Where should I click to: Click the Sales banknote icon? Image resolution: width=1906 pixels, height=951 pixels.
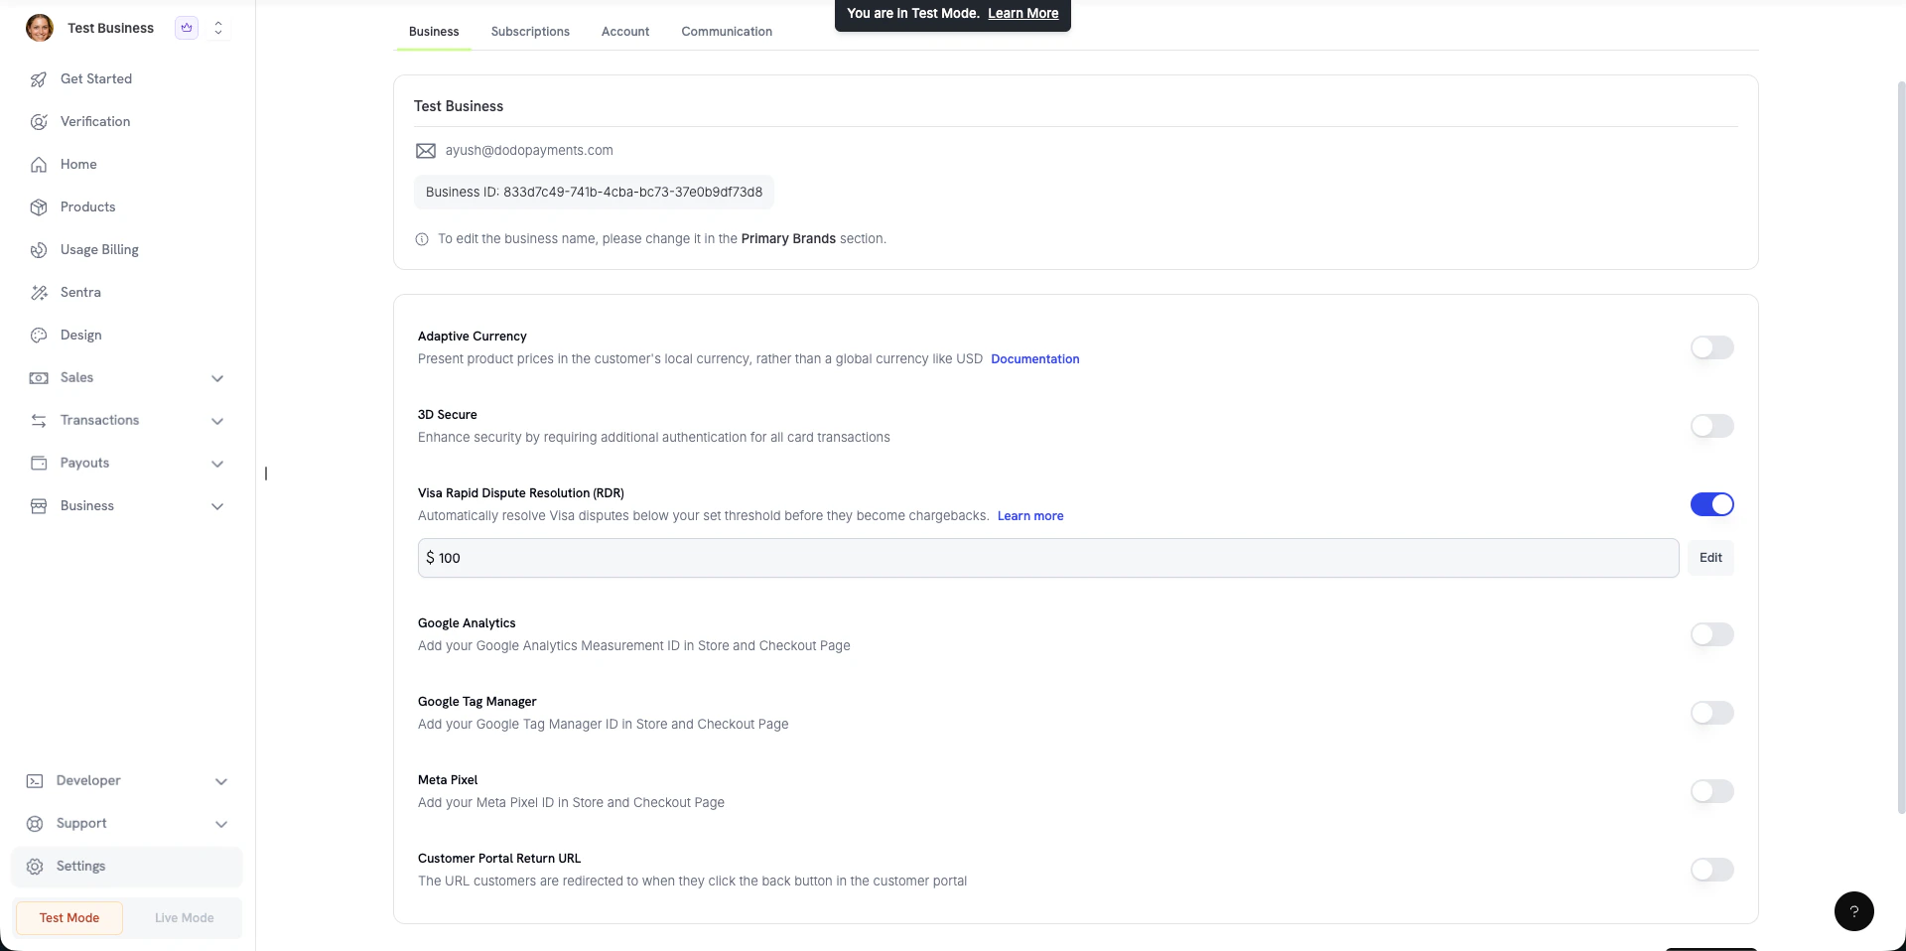pos(39,378)
